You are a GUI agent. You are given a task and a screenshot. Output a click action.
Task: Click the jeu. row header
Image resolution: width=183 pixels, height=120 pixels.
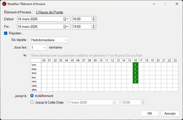[x=36, y=77]
